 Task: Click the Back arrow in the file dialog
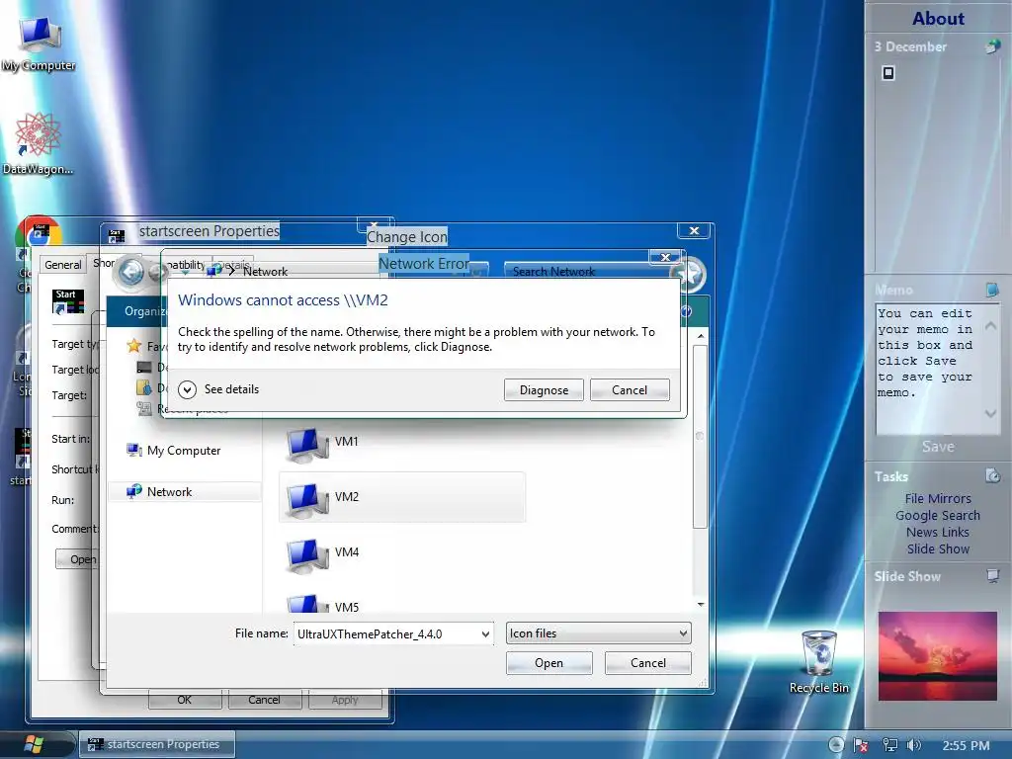tap(131, 273)
